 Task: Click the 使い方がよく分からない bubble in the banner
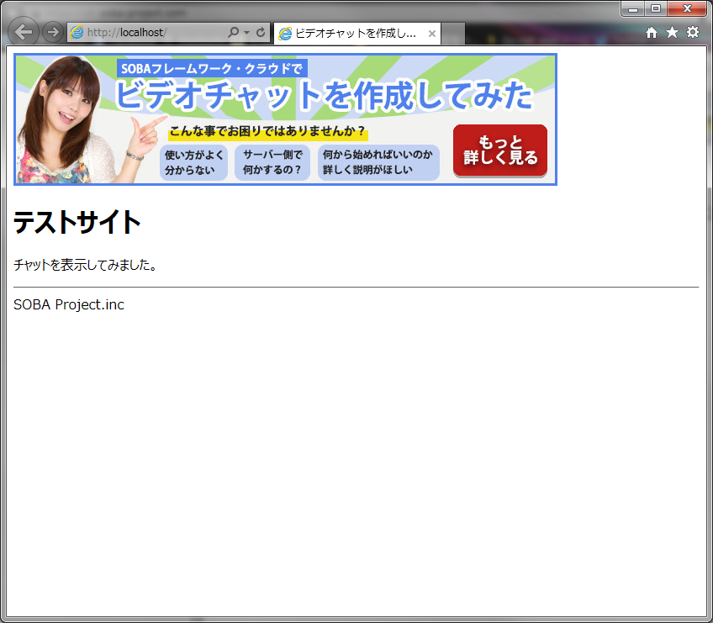(x=193, y=162)
